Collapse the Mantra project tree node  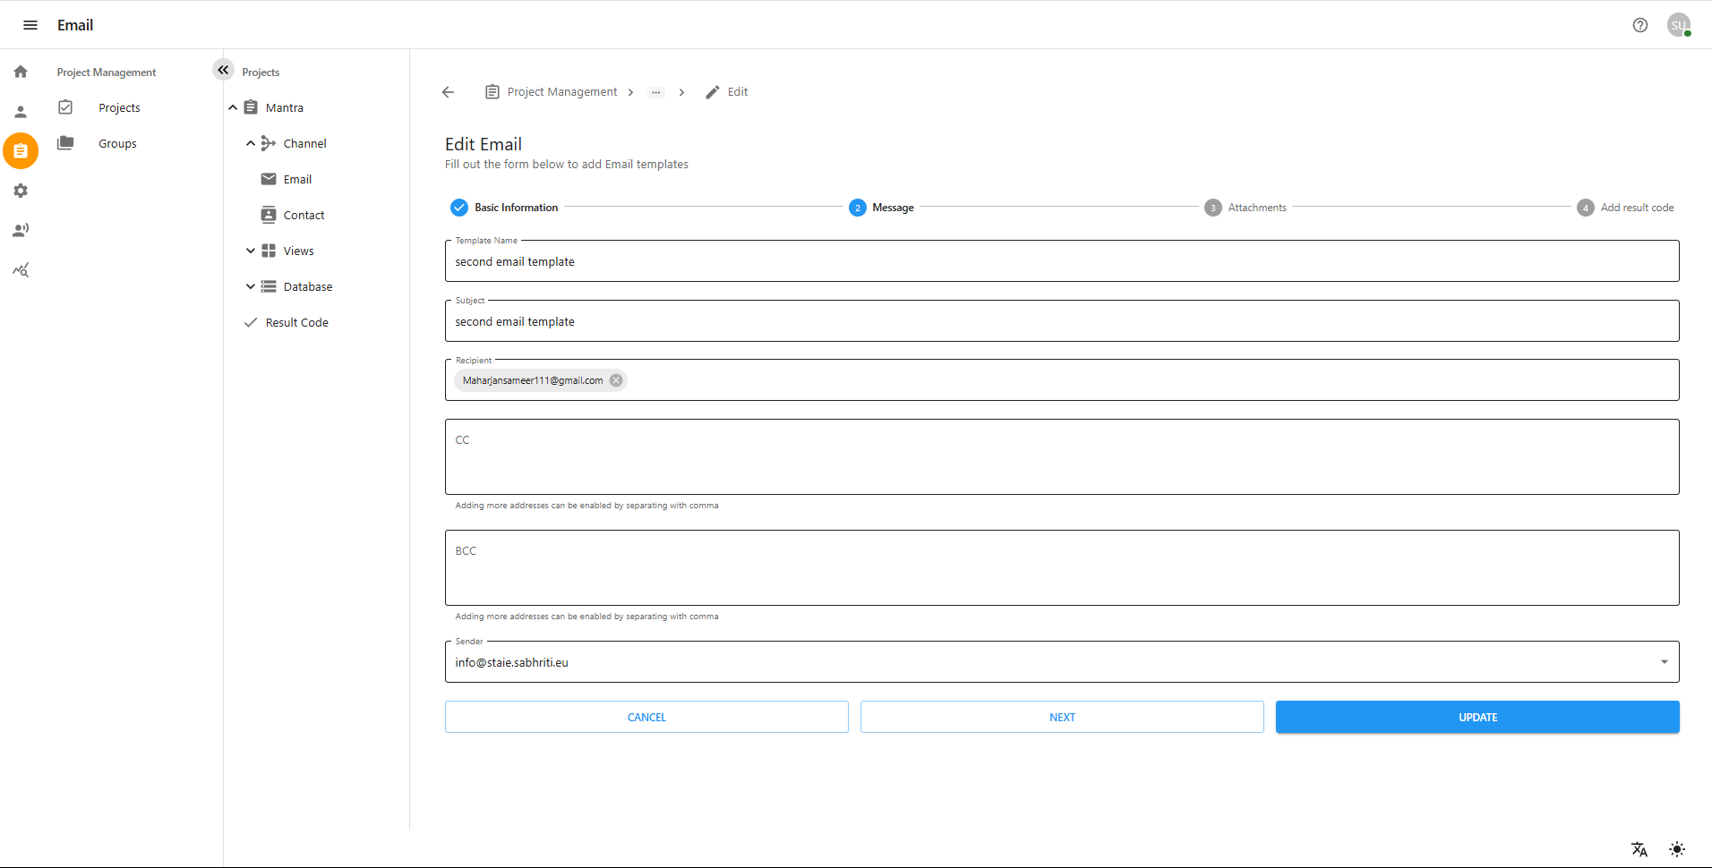click(x=233, y=107)
